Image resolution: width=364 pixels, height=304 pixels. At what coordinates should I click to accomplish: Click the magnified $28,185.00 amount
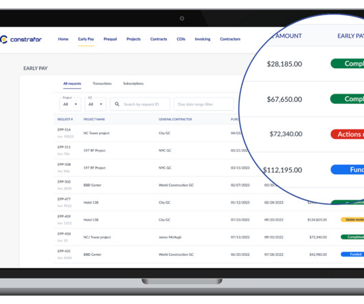click(284, 64)
